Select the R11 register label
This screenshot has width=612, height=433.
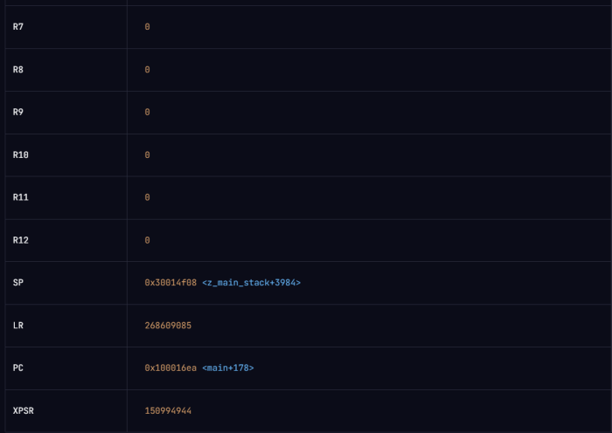pyautogui.click(x=21, y=197)
